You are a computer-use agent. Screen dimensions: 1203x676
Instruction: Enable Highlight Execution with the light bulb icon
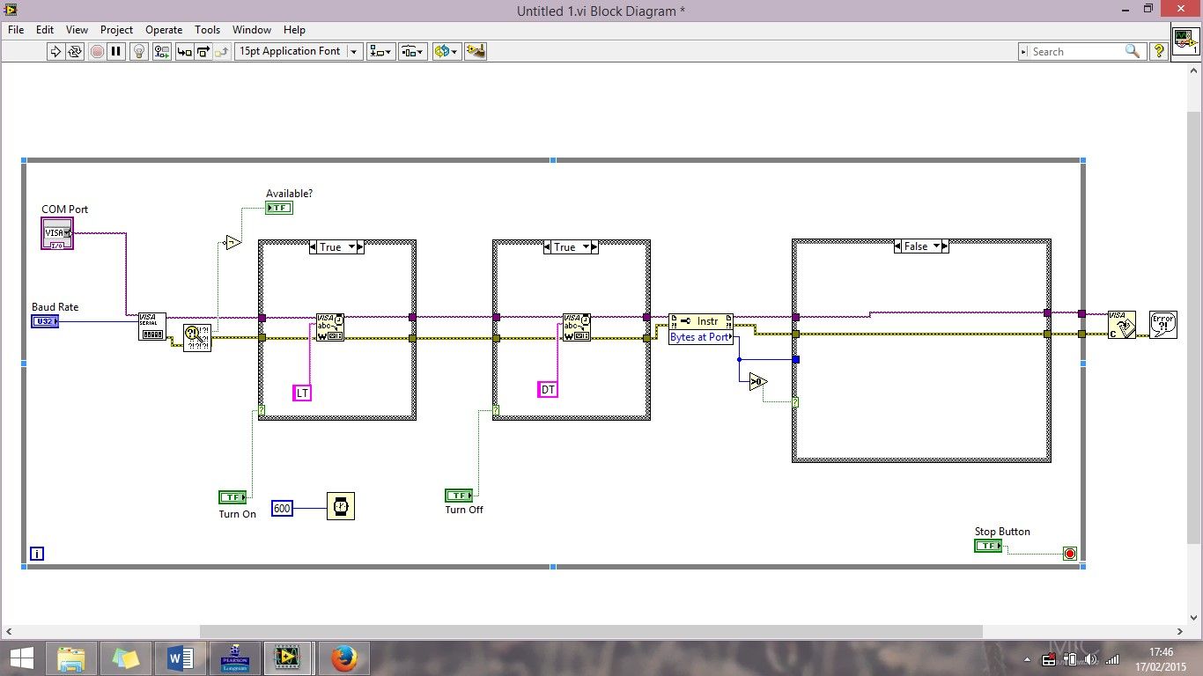(x=139, y=51)
